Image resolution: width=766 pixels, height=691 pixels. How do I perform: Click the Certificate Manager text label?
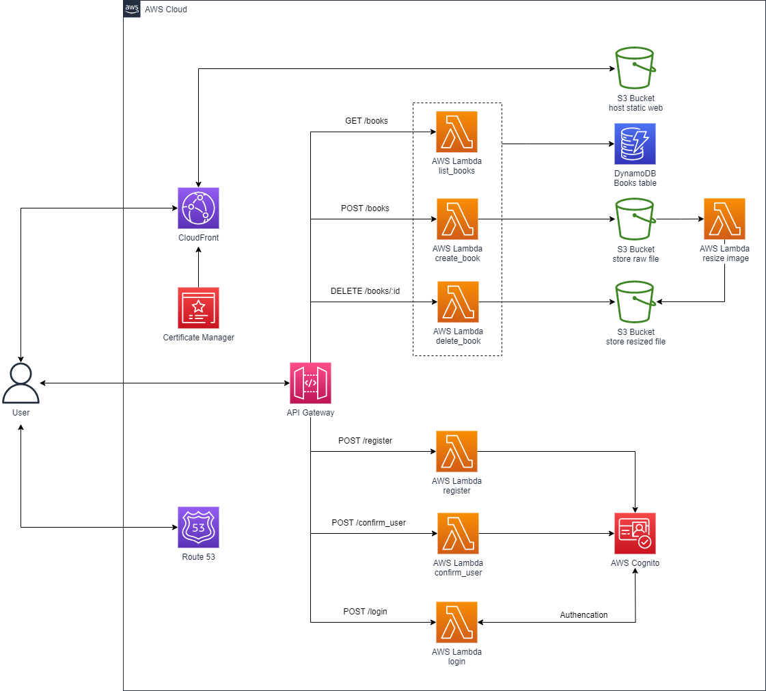[198, 337]
